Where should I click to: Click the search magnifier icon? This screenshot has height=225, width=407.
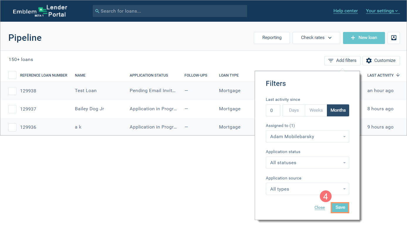pyautogui.click(x=97, y=11)
